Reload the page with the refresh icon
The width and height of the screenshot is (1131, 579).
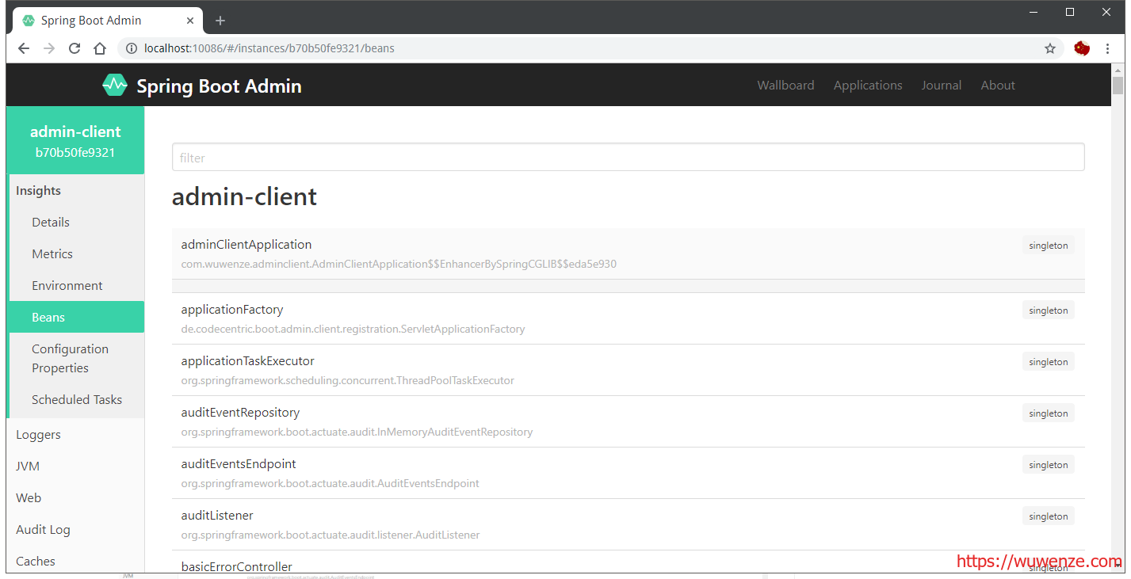[75, 48]
